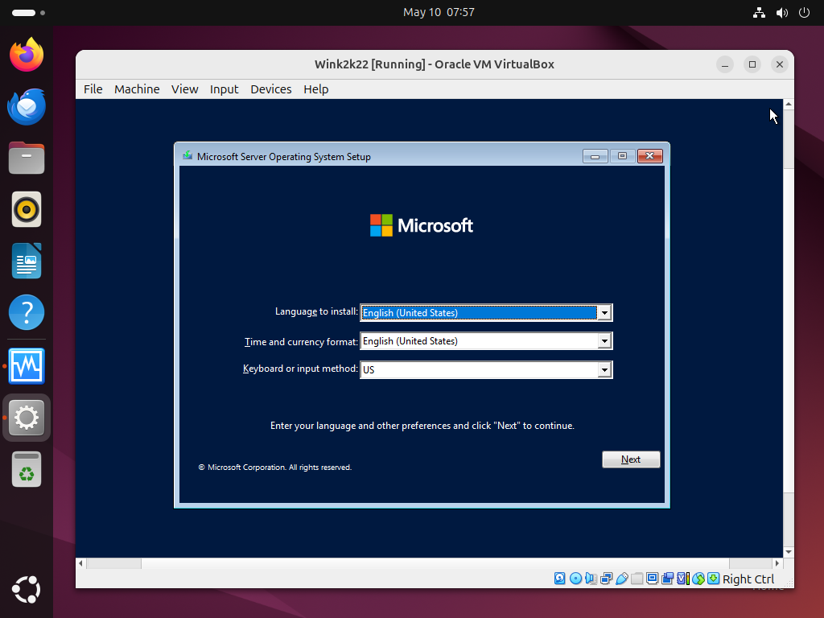The image size is (824, 618).
Task: Click the setup icon in Microsoft Server Setup title
Action: click(187, 155)
